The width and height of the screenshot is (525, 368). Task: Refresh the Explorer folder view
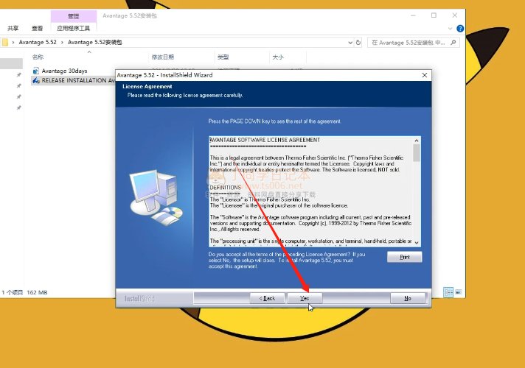point(358,43)
